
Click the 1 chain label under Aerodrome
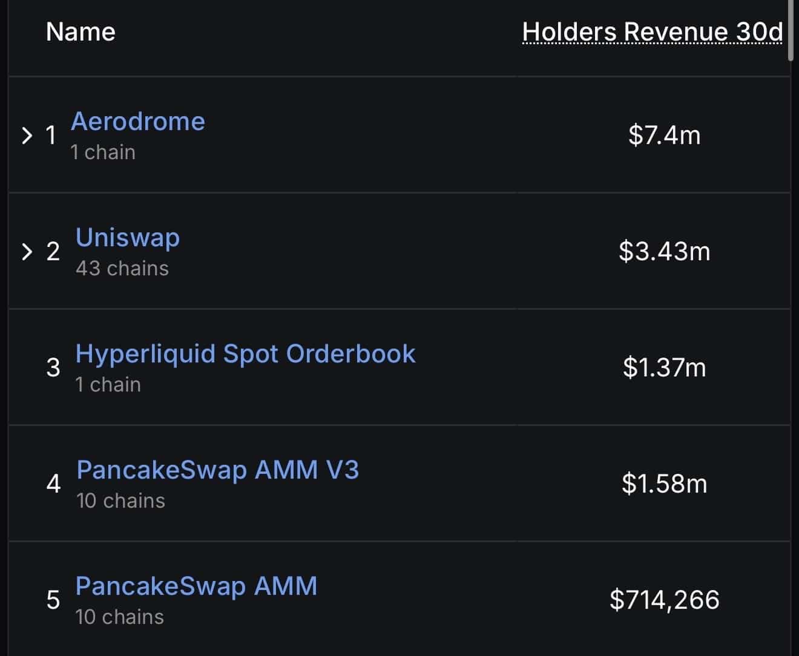[102, 152]
